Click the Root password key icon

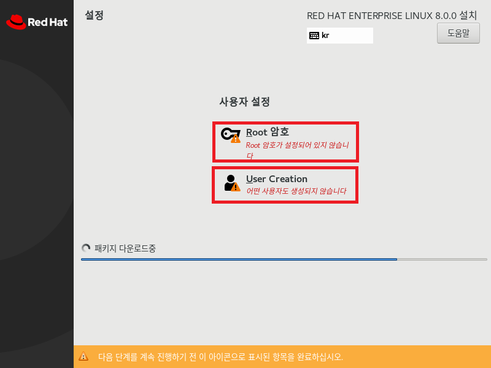(231, 135)
